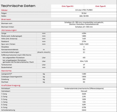Click the Abmessungen section heading
This screenshot has width=117, height=112.
[9, 30]
